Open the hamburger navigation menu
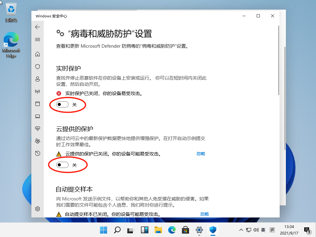The image size is (316, 237). [38, 39]
